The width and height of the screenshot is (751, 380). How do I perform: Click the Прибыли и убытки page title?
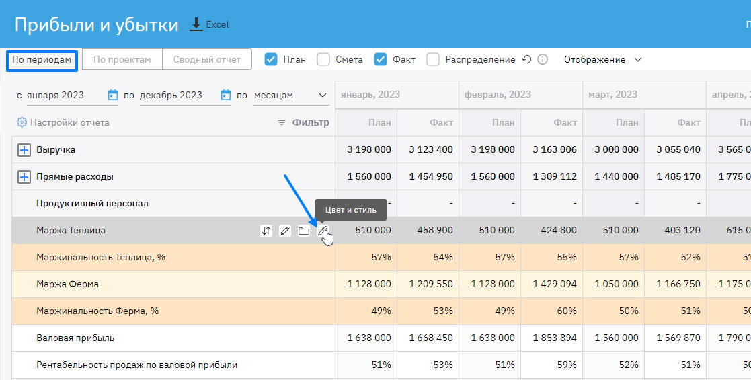click(x=97, y=24)
